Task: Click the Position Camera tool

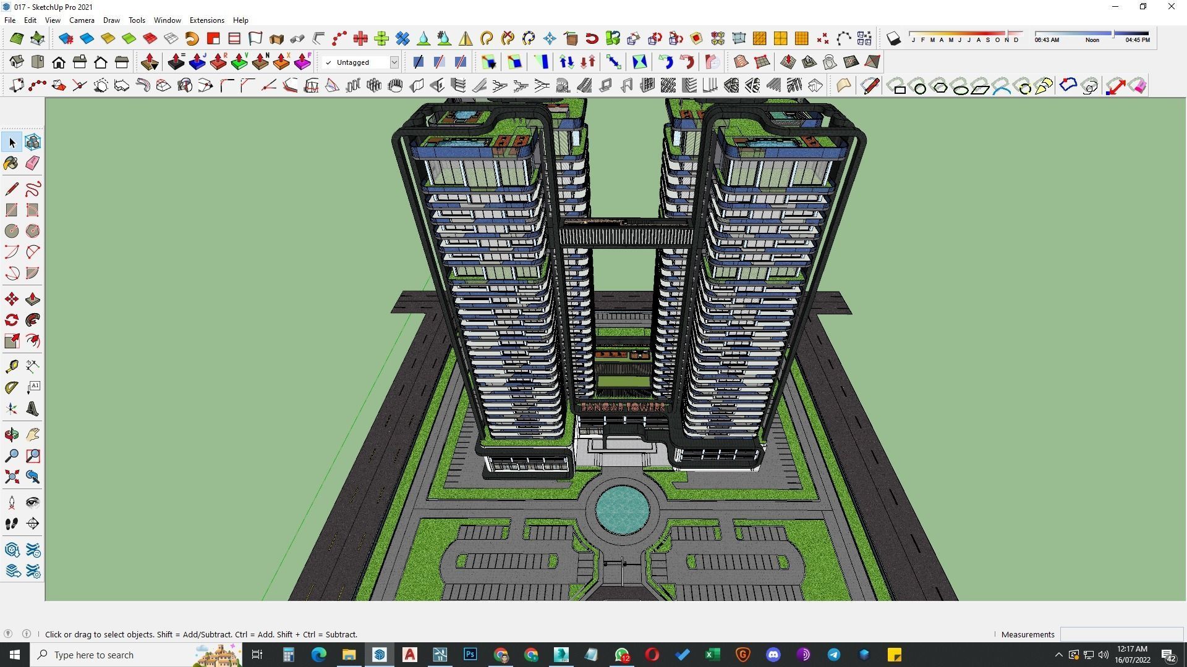Action: coord(12,502)
